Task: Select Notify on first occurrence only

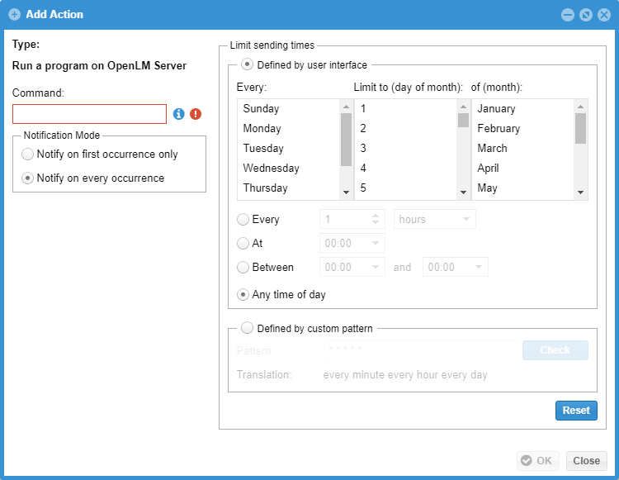Action: pyautogui.click(x=28, y=154)
